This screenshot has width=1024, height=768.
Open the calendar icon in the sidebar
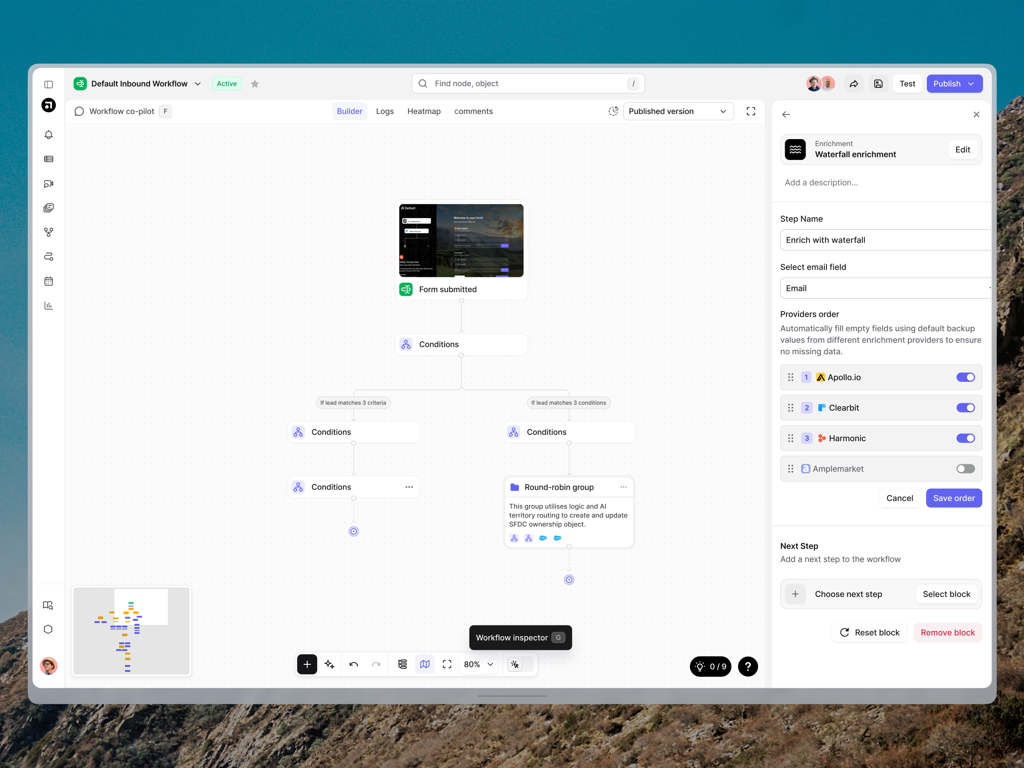(x=49, y=281)
